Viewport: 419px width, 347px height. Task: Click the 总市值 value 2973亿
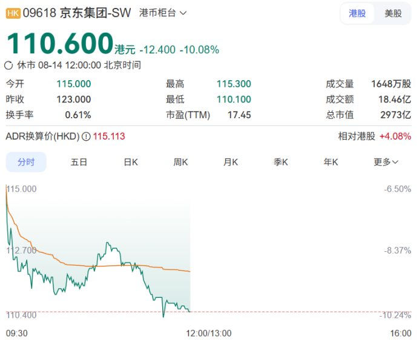coord(396,115)
